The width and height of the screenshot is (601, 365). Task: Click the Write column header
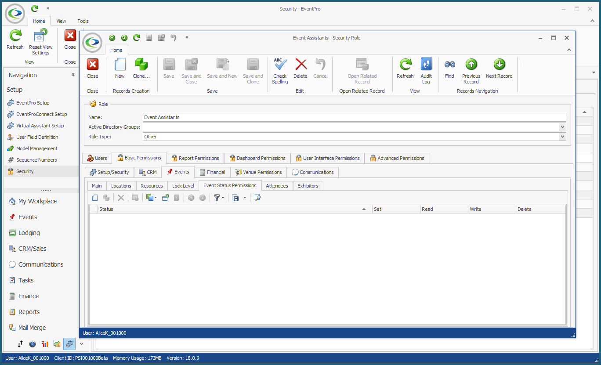[492, 209]
